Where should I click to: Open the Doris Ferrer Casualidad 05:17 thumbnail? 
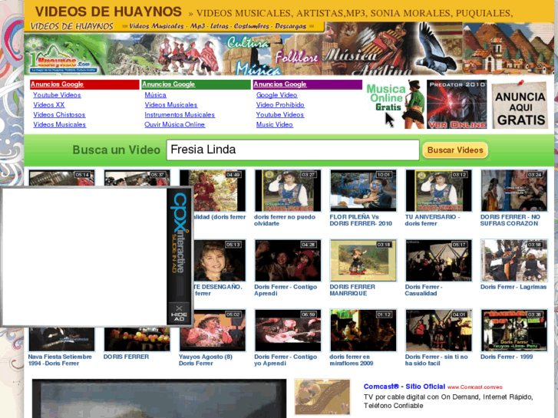438,261
